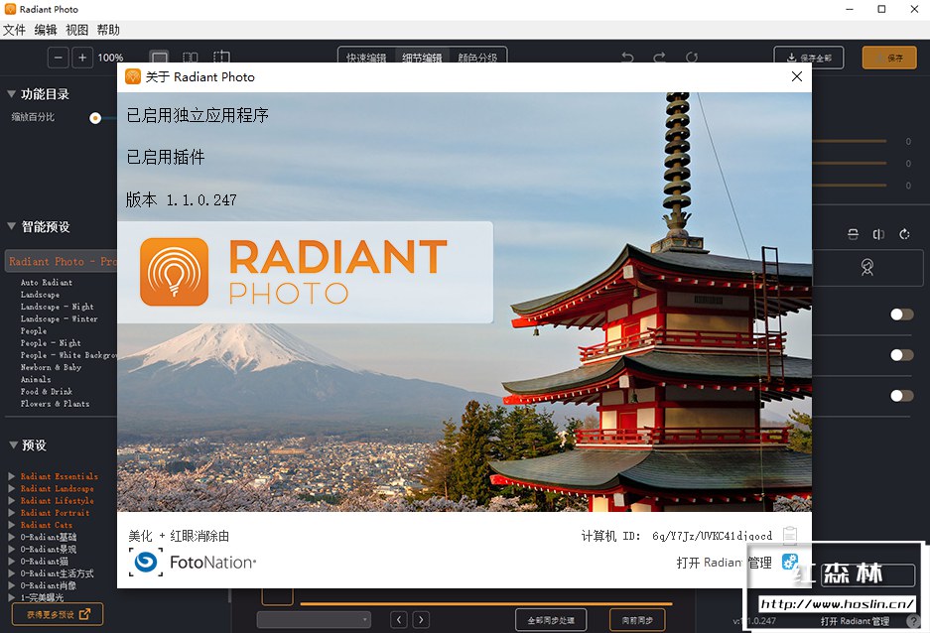Screen dimensions: 930x633
Task: Adjust the 缩放百分比 slider handle
Action: 95,118
